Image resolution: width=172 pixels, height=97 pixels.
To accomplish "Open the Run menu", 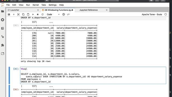I will pyautogui.click(x=28, y=5).
